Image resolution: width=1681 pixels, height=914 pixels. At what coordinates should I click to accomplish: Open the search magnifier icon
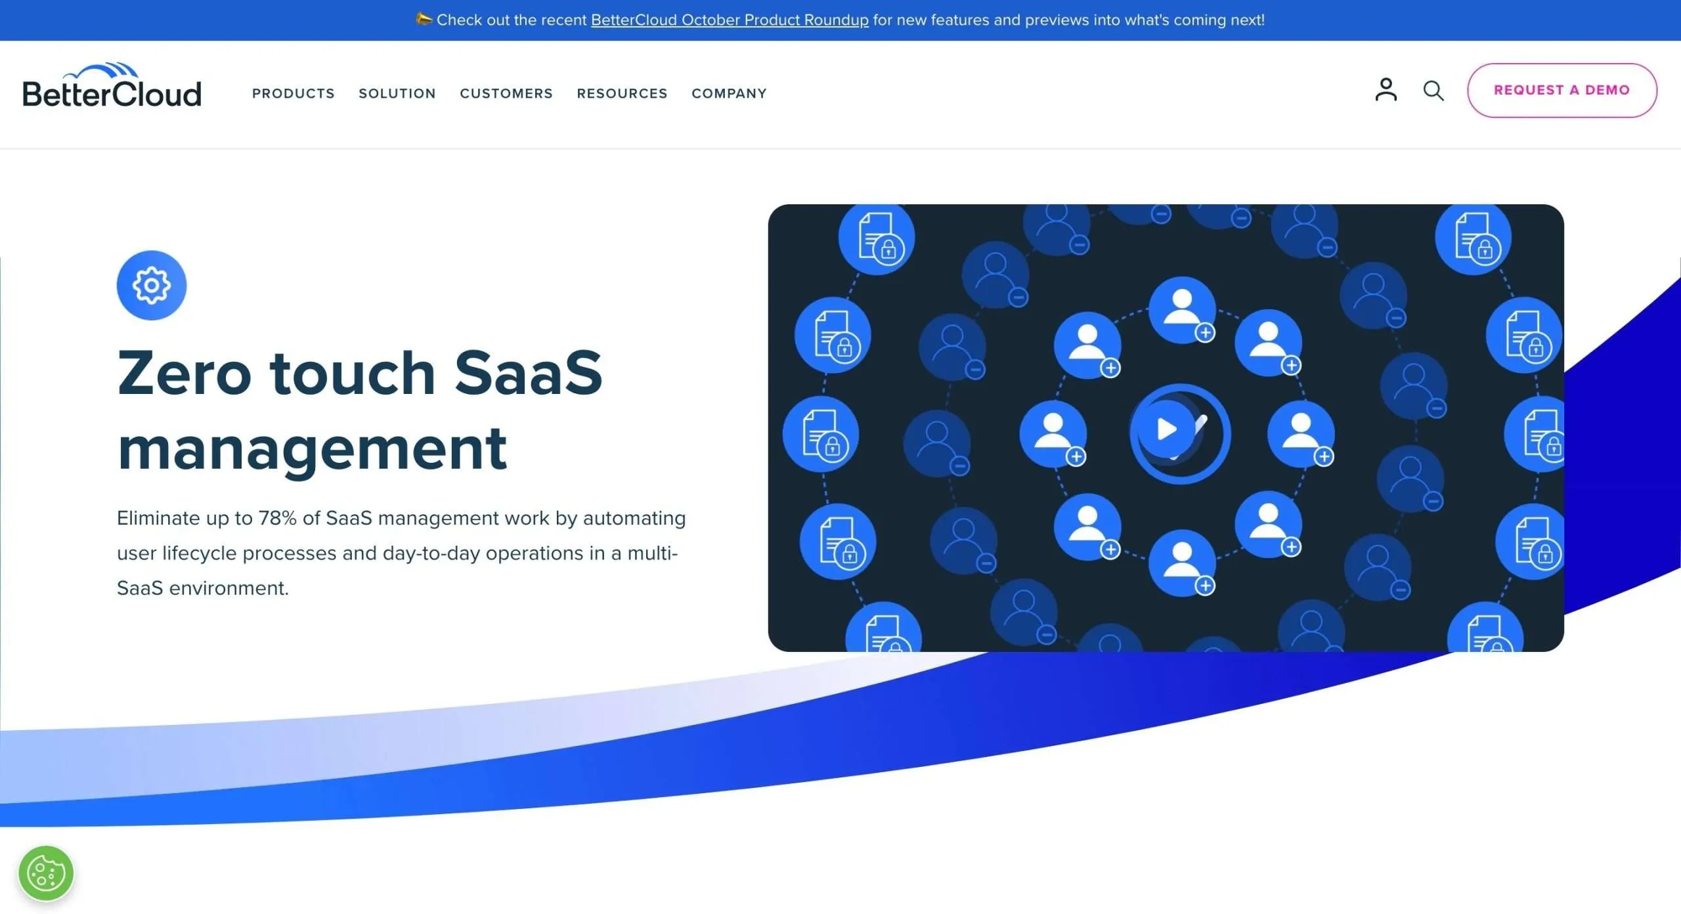1433,91
